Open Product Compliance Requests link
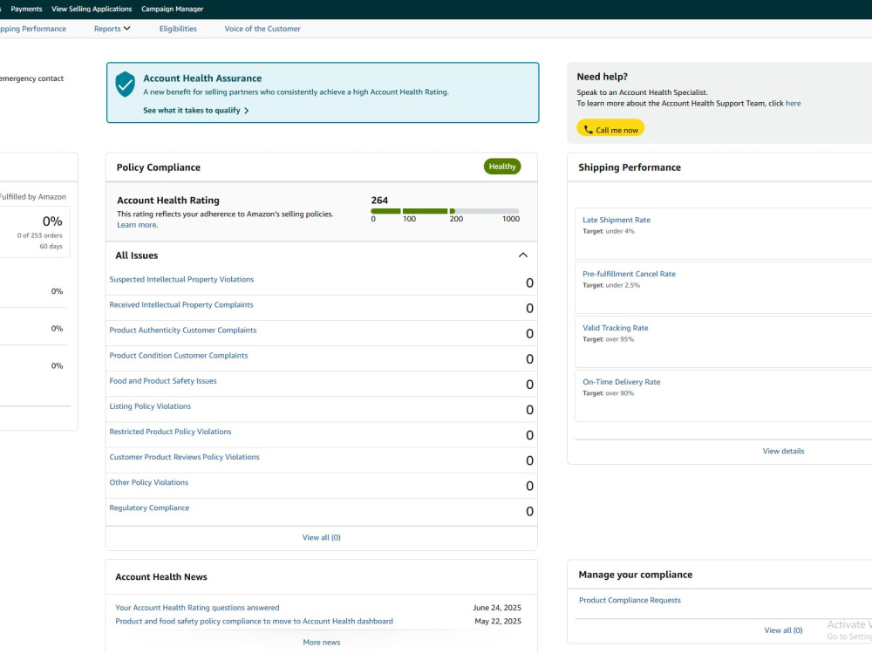This screenshot has height=654, width=872. 630,600
